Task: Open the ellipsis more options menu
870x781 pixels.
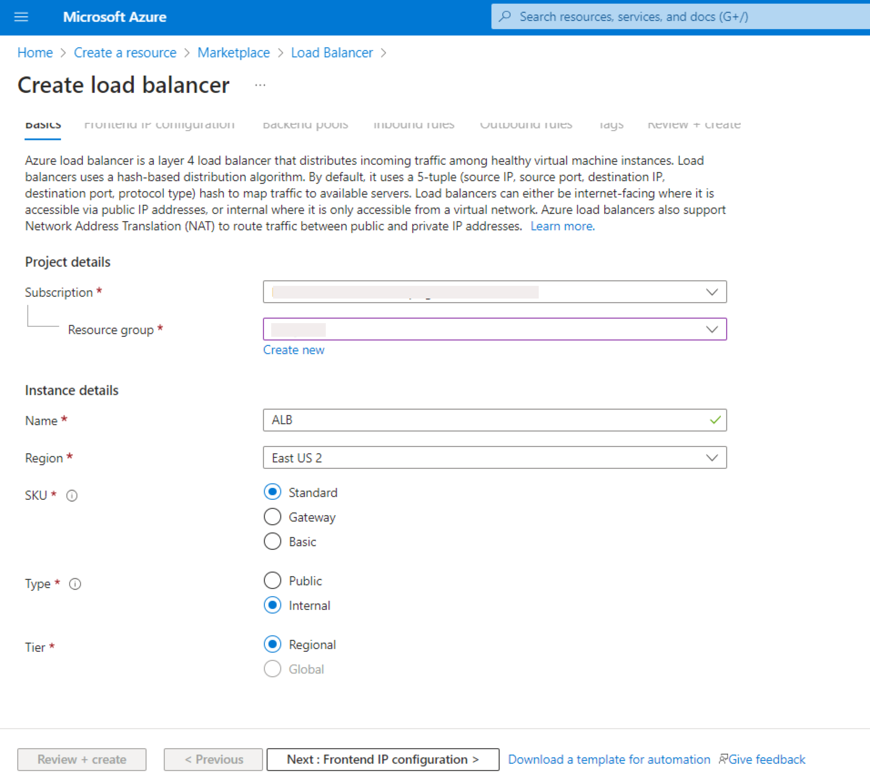Action: [260, 85]
